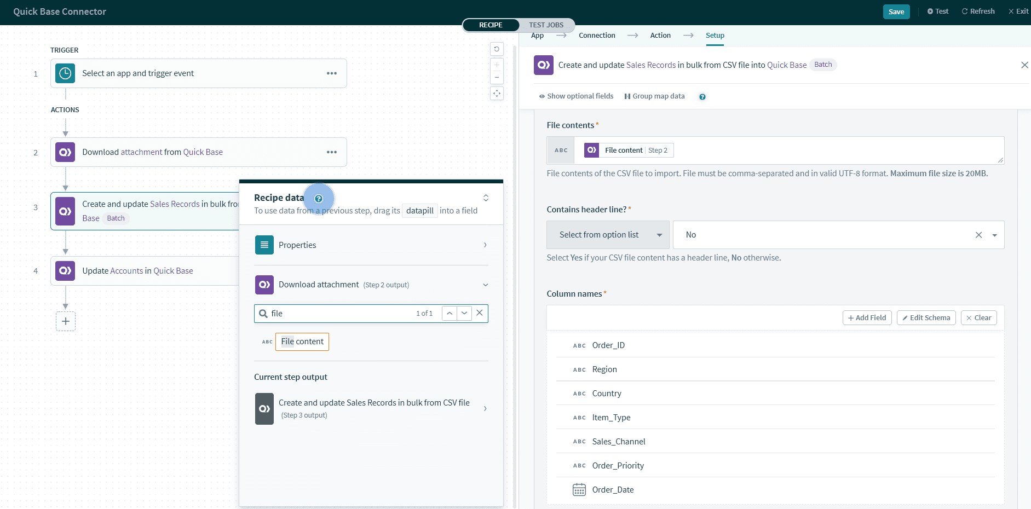Click the Recipe data help question icon
1031x509 pixels.
(x=319, y=199)
